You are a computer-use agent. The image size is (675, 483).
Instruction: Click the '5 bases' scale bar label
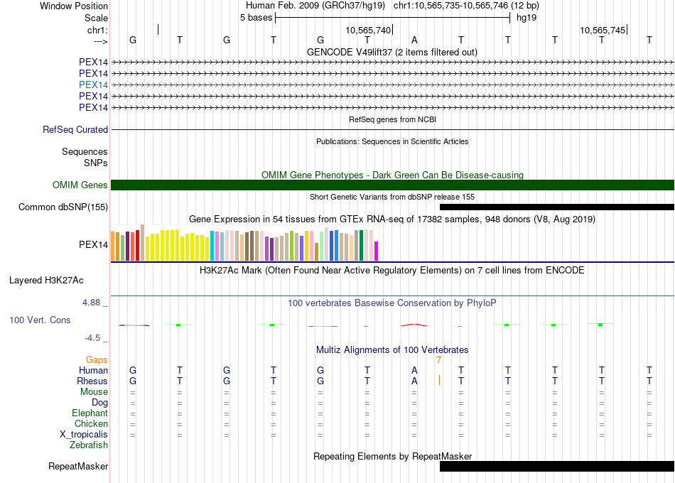(256, 18)
